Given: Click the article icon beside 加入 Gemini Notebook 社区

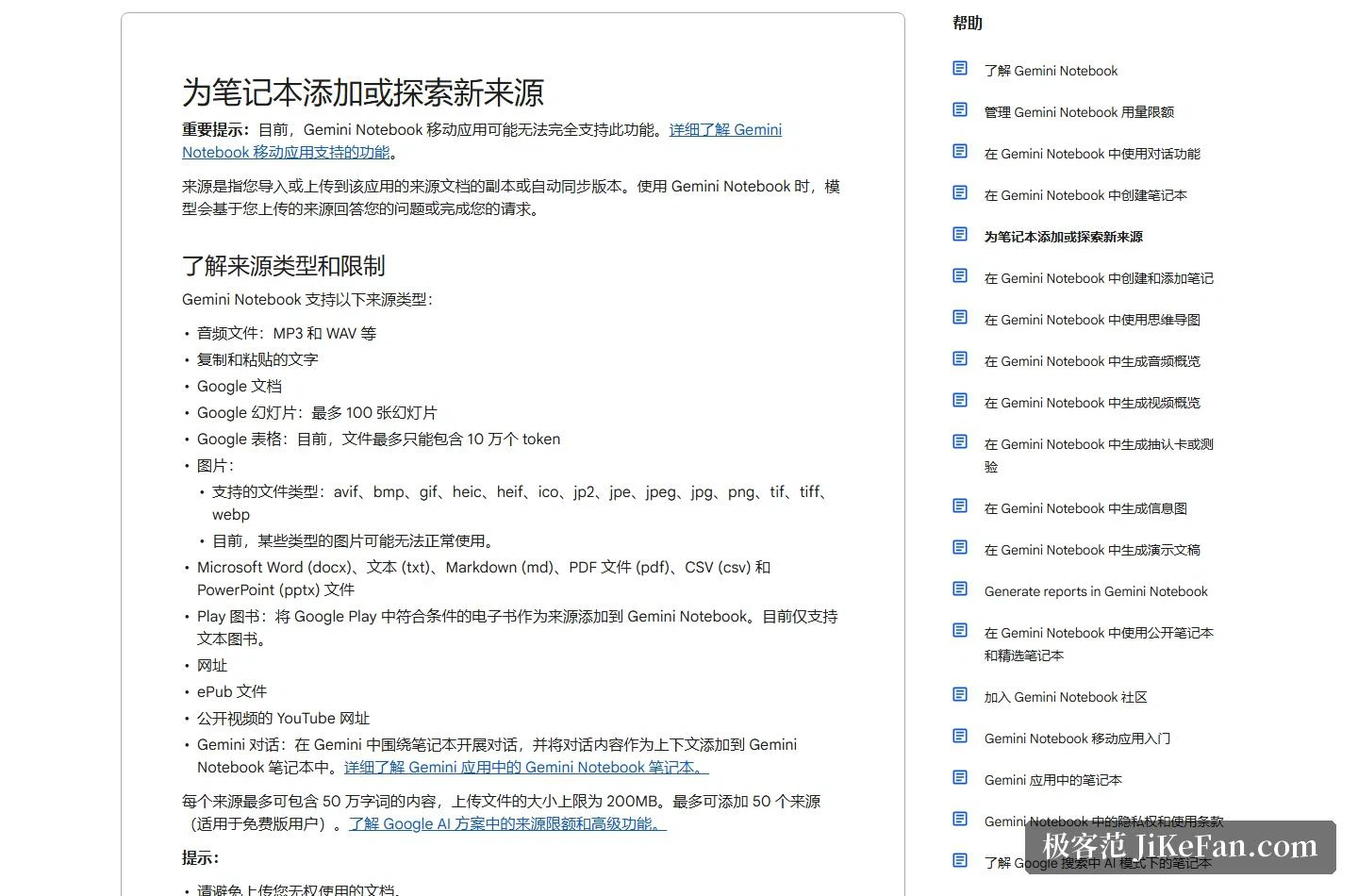Looking at the screenshot, I should pyautogui.click(x=960, y=694).
